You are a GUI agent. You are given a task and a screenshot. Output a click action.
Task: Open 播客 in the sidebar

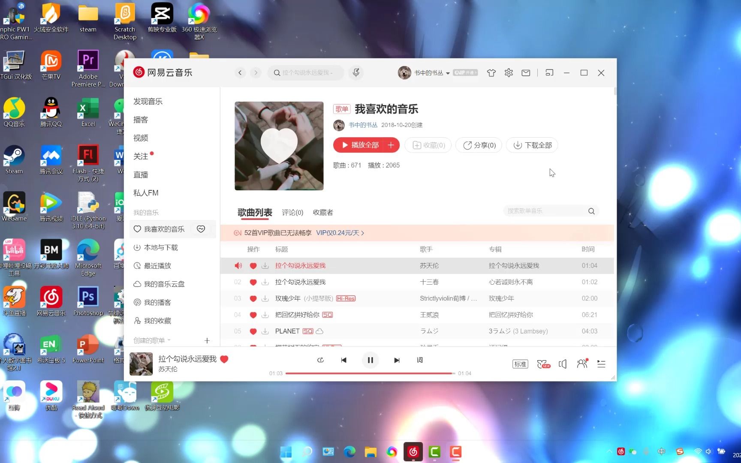pos(141,120)
